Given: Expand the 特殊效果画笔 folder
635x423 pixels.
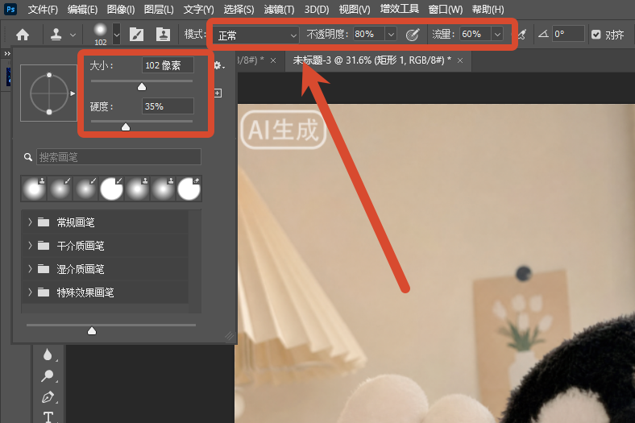Looking at the screenshot, I should point(30,292).
